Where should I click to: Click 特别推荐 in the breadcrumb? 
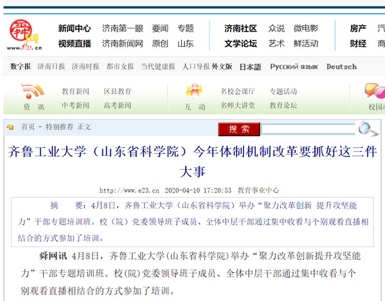59,127
